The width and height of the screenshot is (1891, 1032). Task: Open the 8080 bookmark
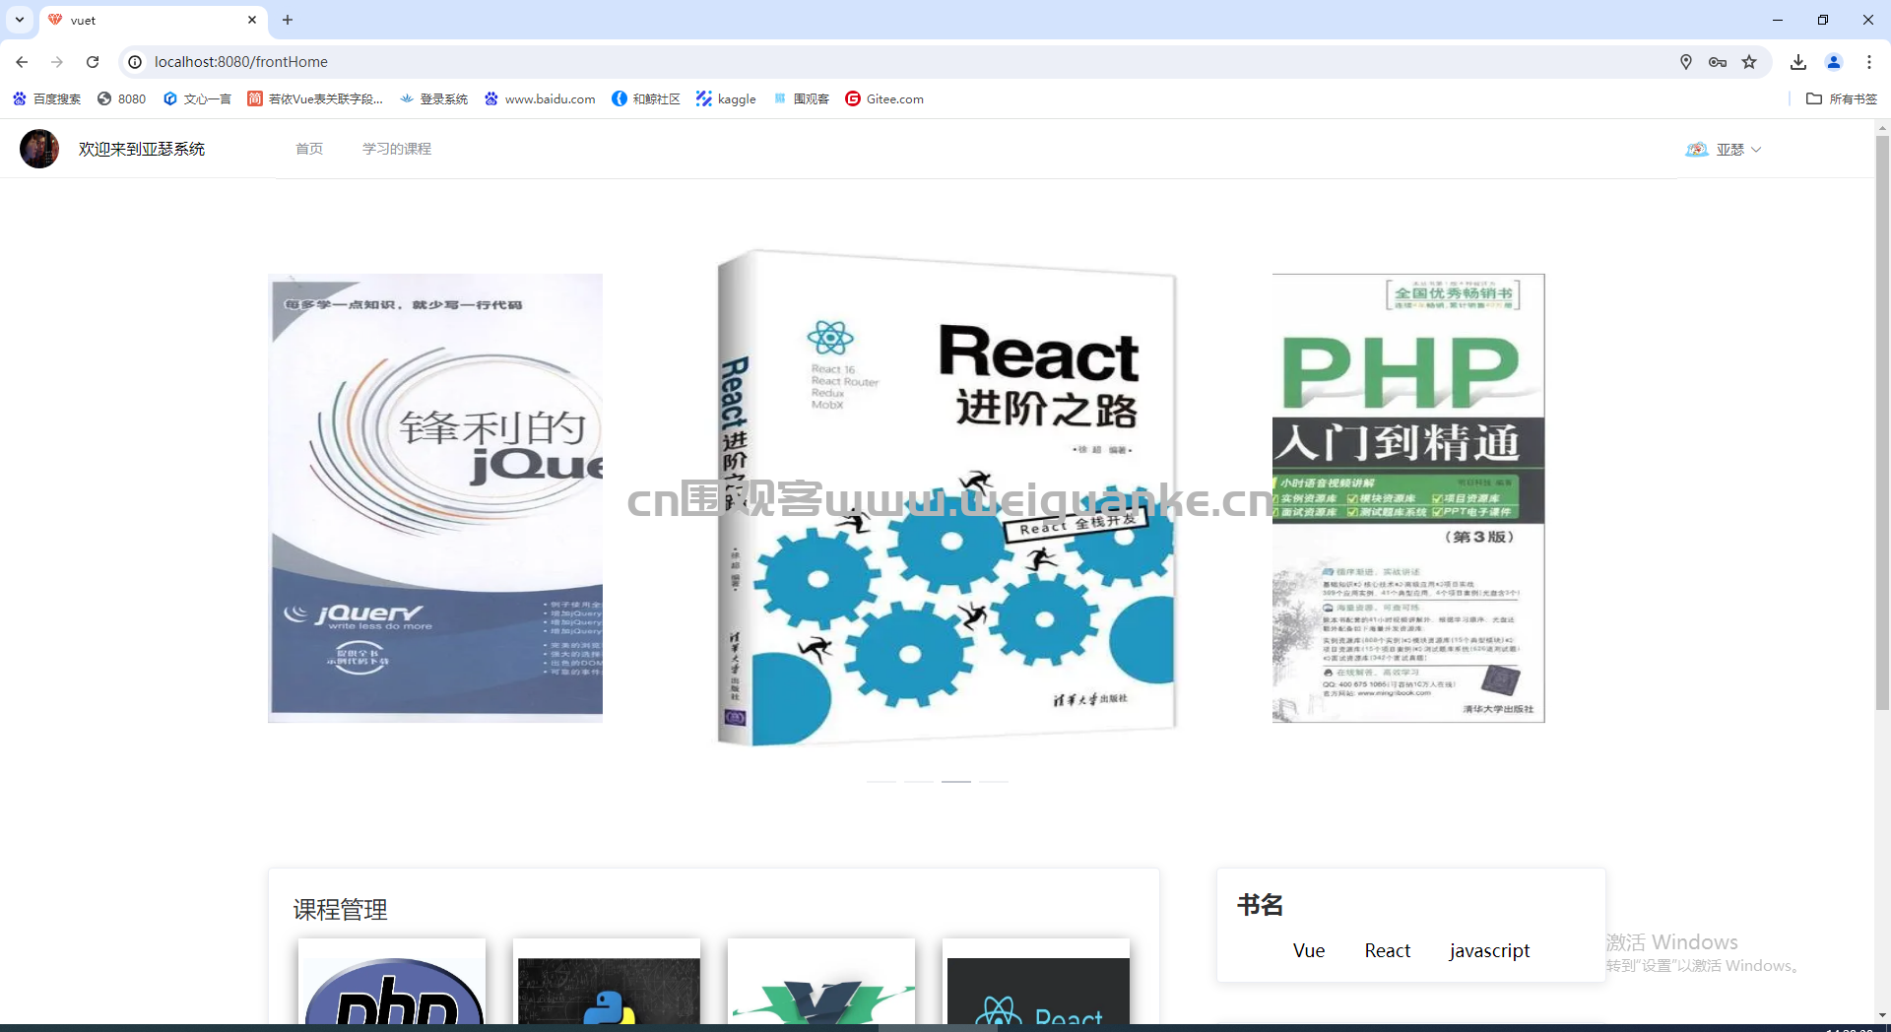[121, 98]
